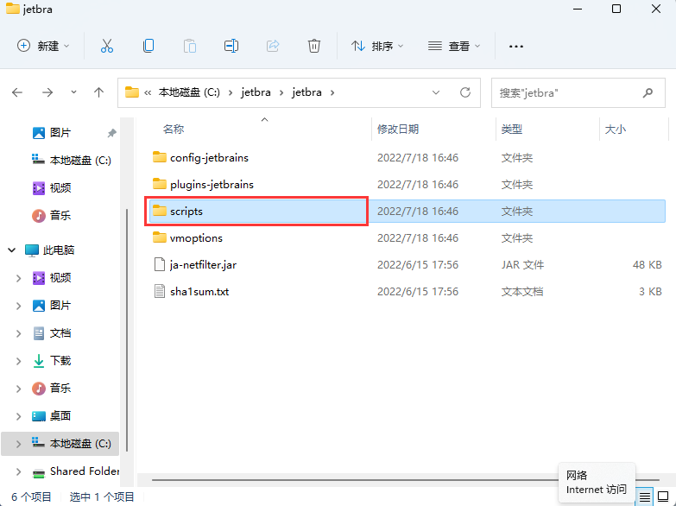Click 本地磁盘 (C:) in address breadcrumb

pyautogui.click(x=189, y=92)
